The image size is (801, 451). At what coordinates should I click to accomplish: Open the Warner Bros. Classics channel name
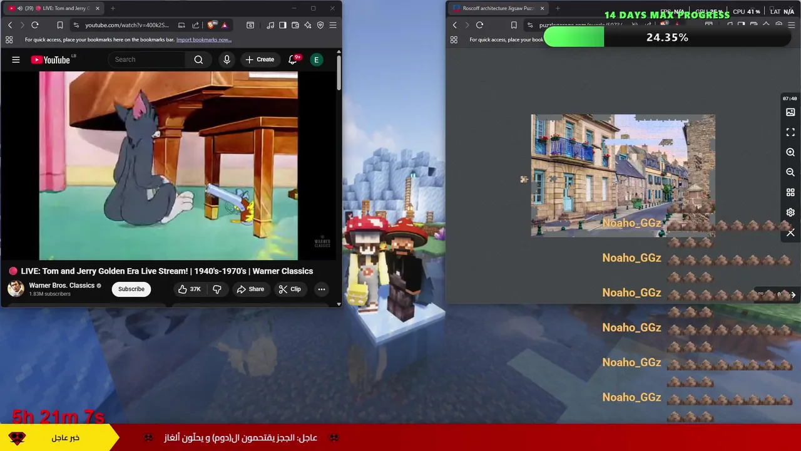[61, 285]
